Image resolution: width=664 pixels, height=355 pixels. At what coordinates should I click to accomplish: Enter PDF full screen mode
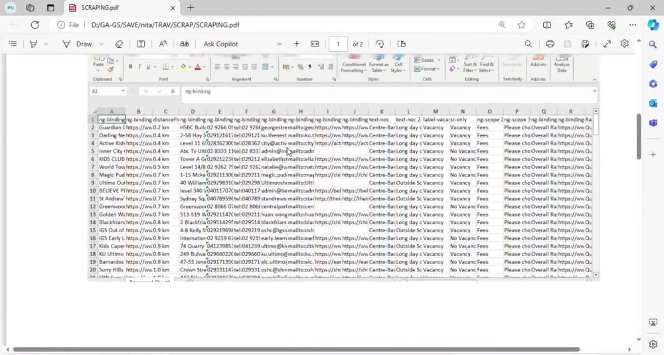click(x=608, y=44)
